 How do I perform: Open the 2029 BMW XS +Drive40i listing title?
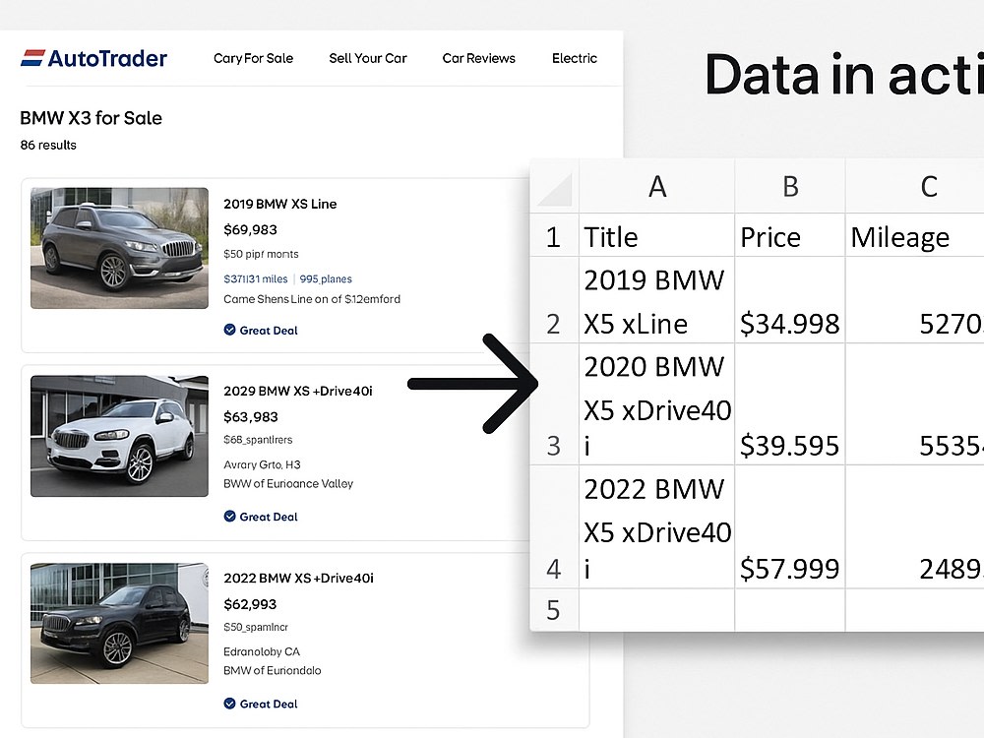point(298,391)
